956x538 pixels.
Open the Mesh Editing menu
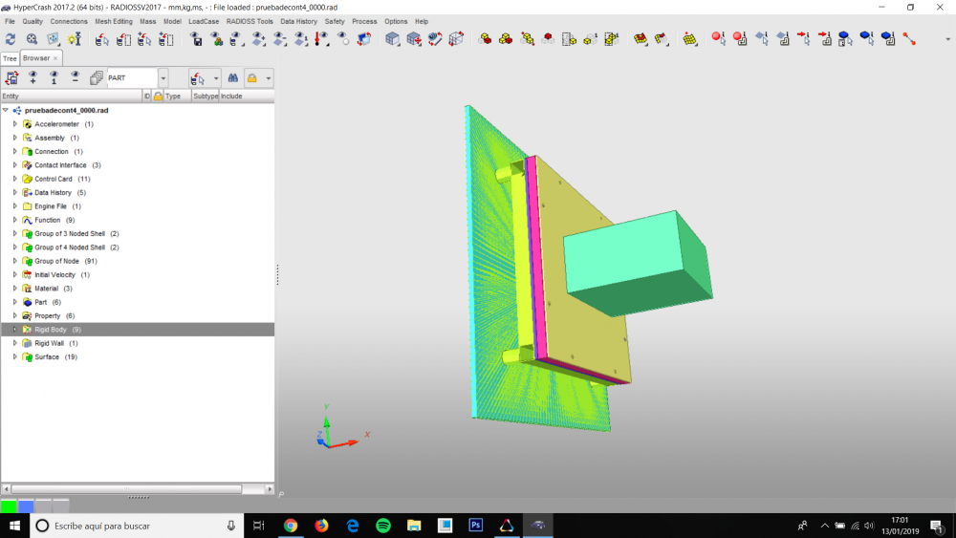pyautogui.click(x=114, y=21)
